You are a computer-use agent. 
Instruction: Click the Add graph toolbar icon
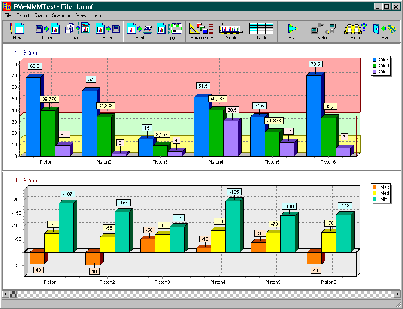coord(78,29)
